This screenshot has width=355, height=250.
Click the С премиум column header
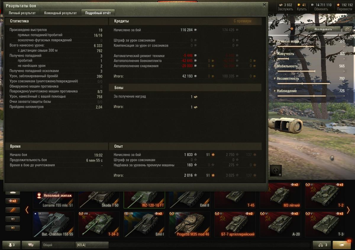tap(242, 21)
